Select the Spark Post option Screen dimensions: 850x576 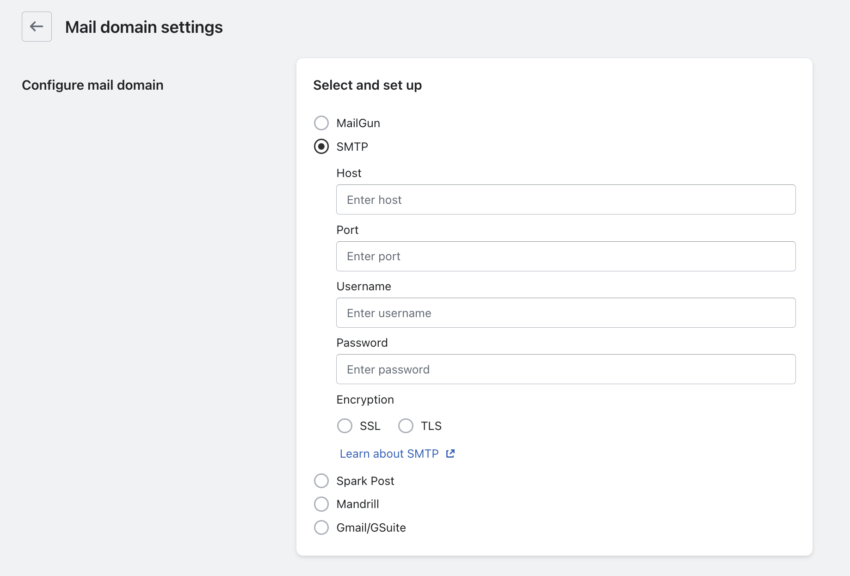(321, 481)
